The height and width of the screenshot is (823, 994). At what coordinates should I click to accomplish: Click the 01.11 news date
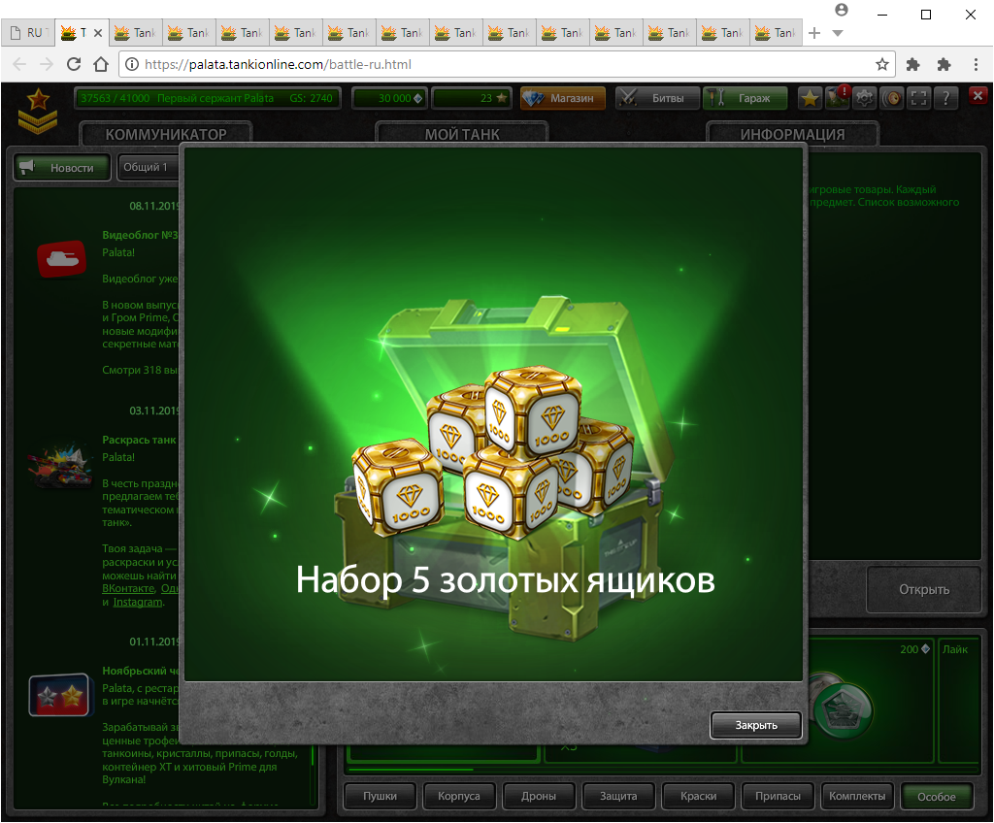click(154, 642)
